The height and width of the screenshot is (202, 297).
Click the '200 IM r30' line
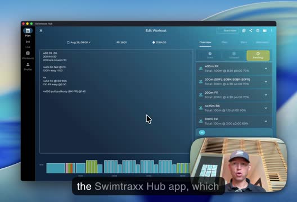pyautogui.click(x=49, y=57)
